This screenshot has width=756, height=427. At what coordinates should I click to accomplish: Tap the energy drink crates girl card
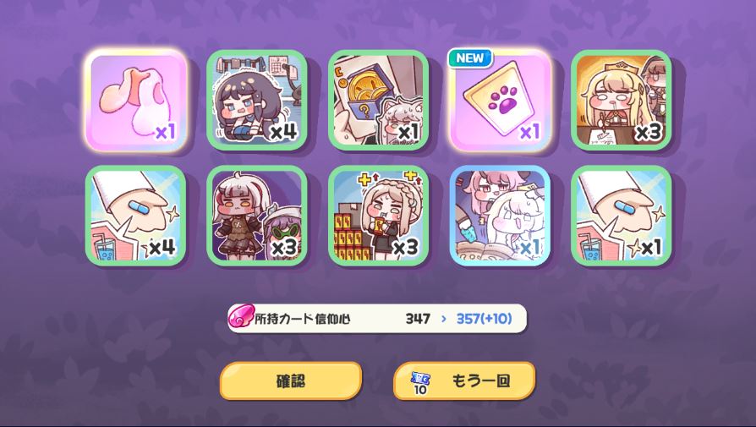point(379,216)
